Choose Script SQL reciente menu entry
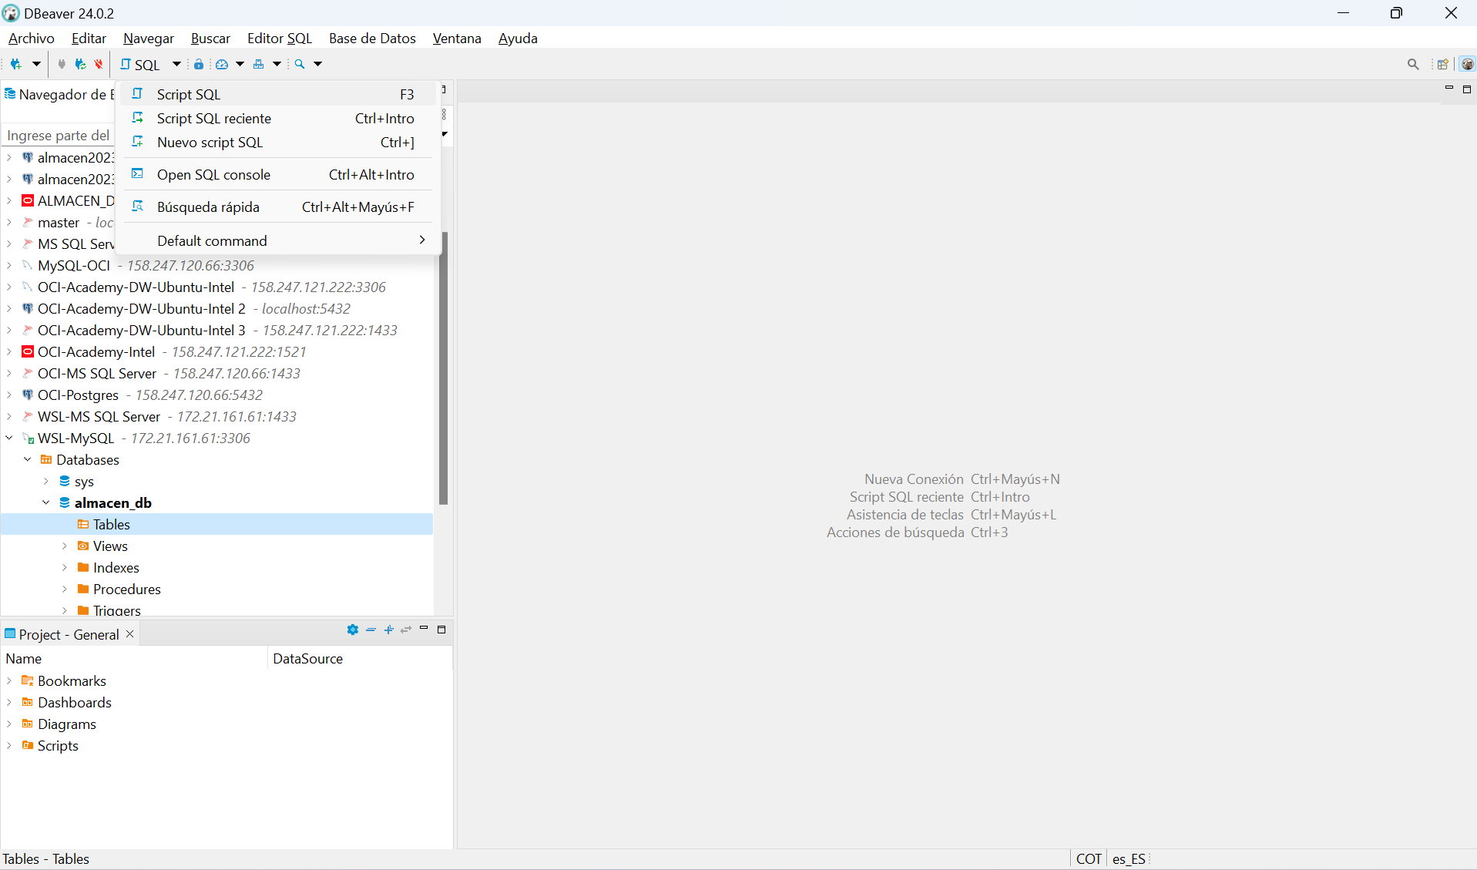The height and width of the screenshot is (870, 1477). coord(278,118)
